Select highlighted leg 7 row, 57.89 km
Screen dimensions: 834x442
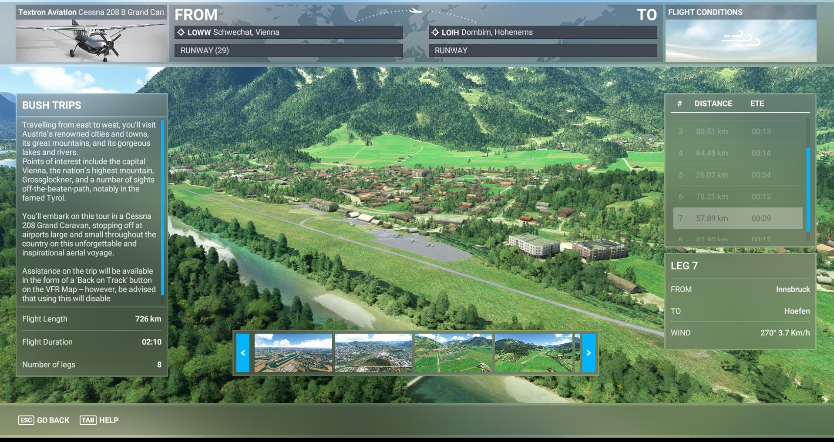pos(737,218)
